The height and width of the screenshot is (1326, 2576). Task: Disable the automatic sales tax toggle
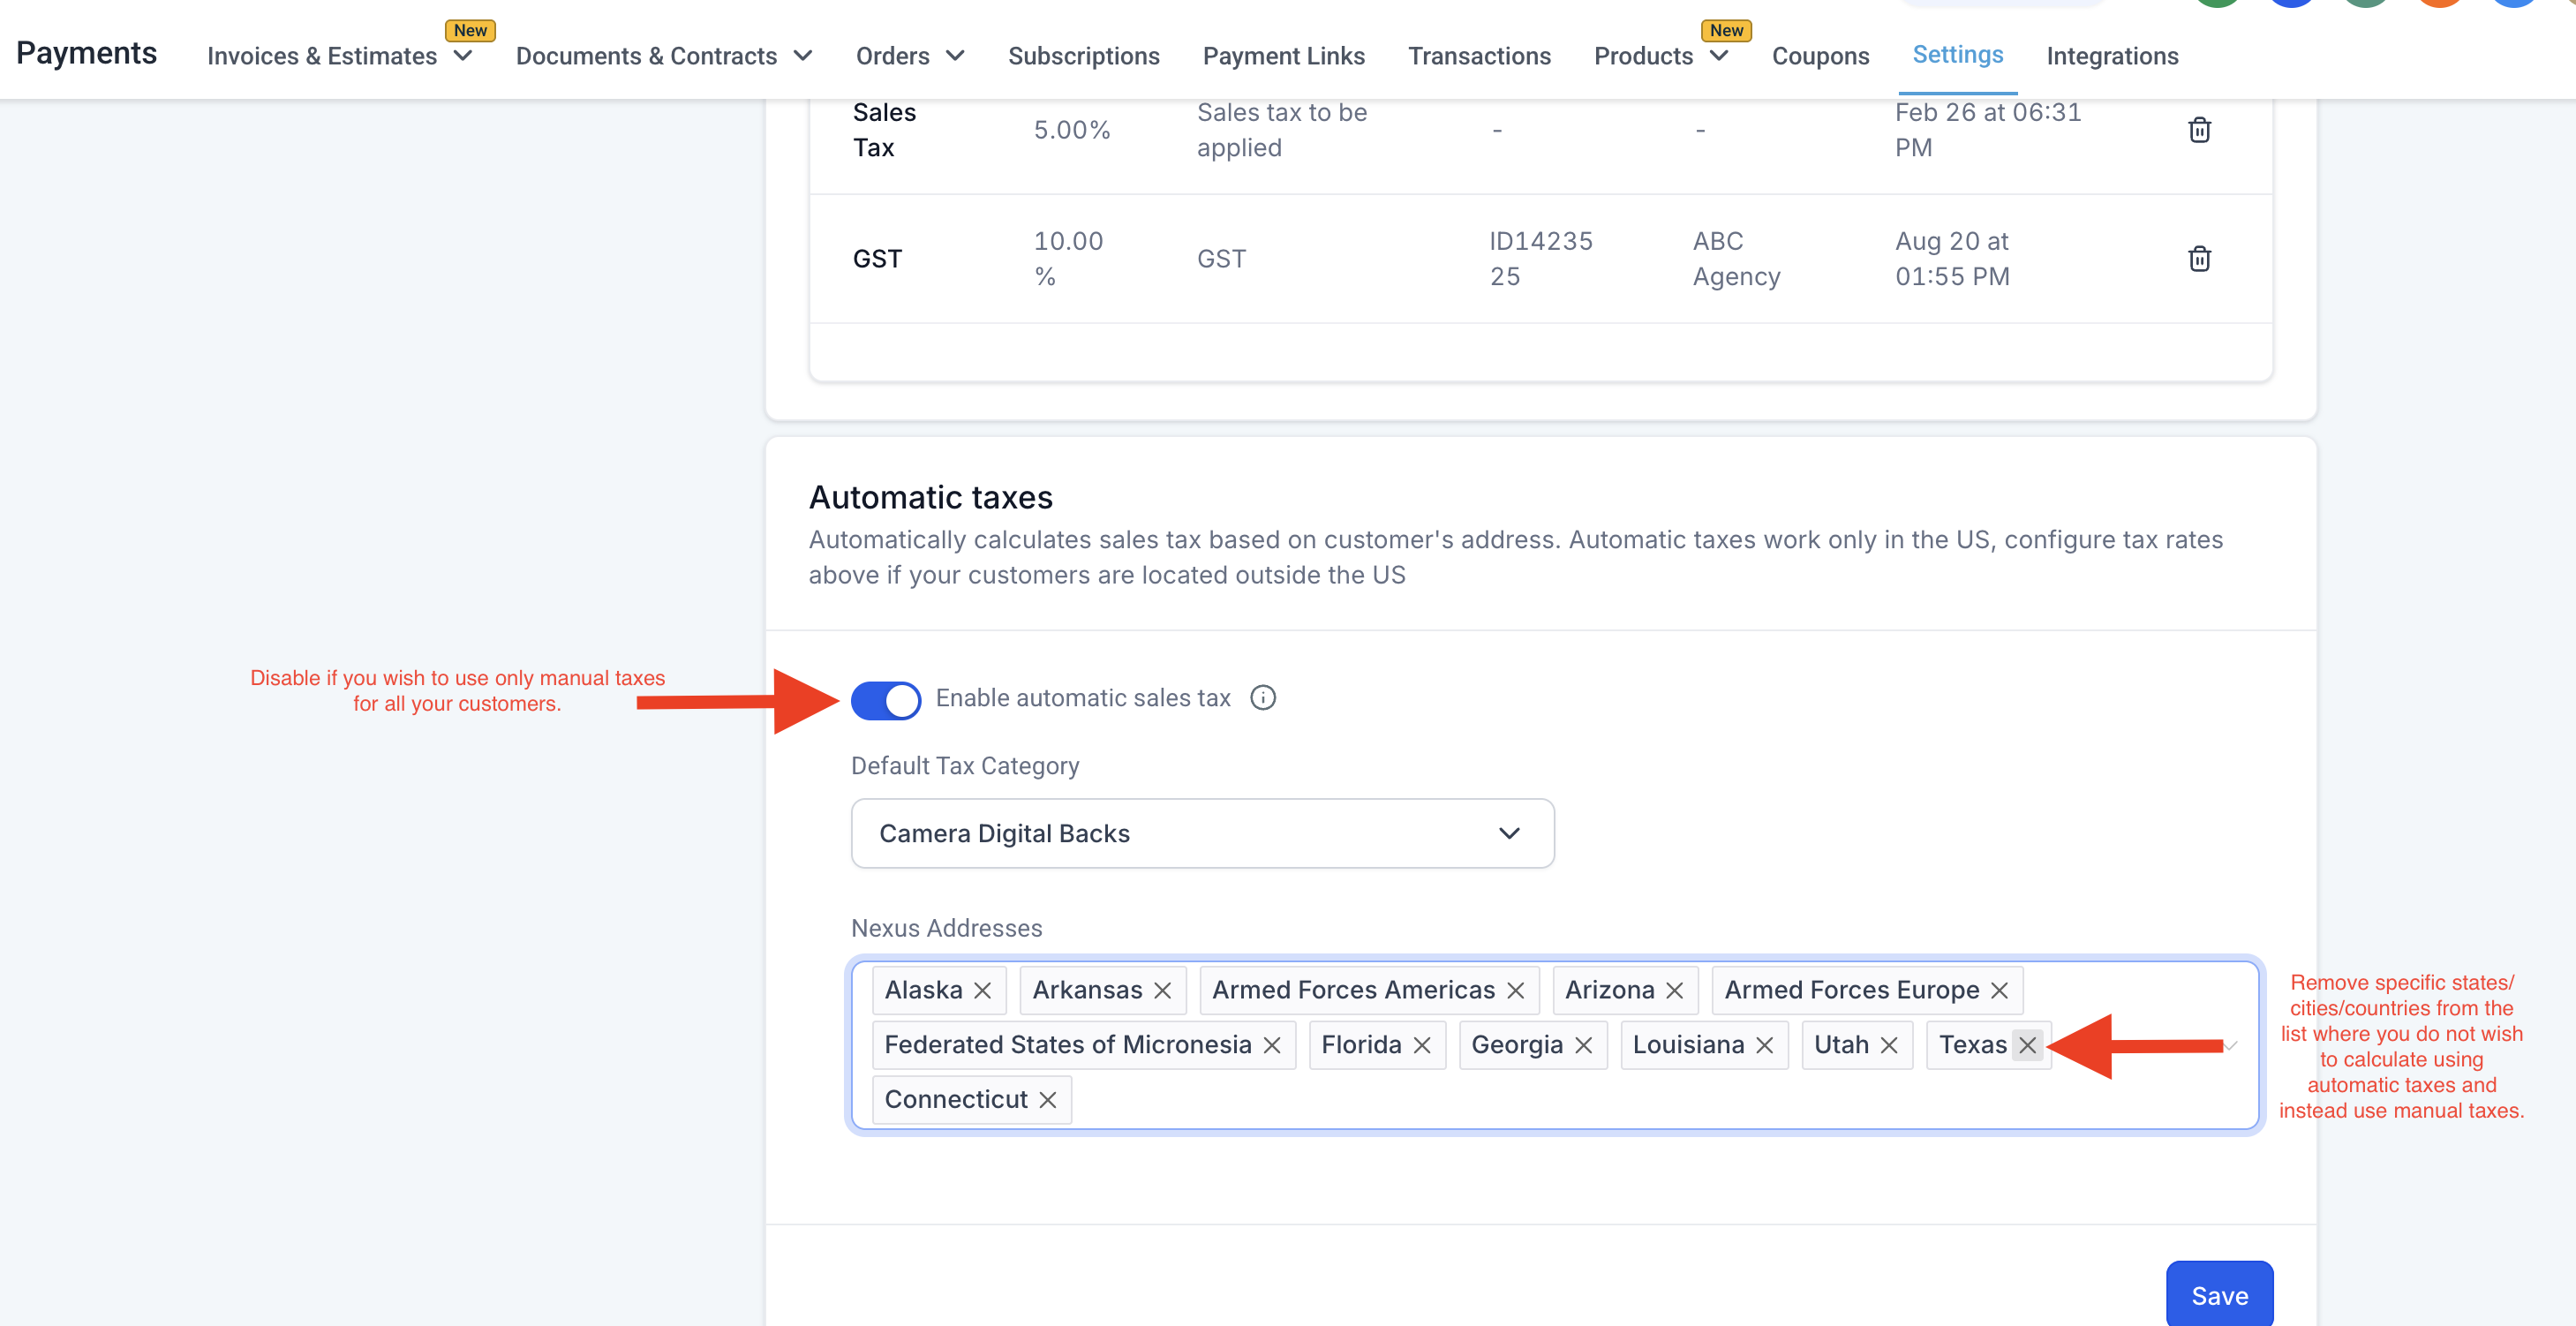pyautogui.click(x=886, y=699)
